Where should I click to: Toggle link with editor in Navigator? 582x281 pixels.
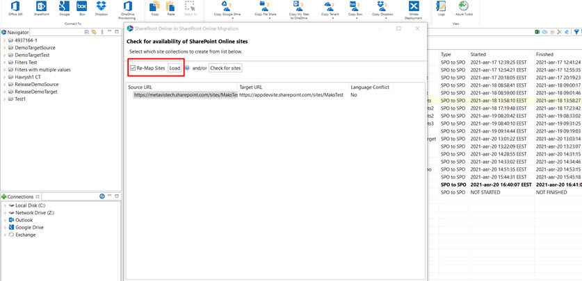coord(95,32)
